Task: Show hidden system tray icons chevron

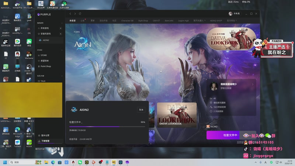Action: (x=256, y=162)
